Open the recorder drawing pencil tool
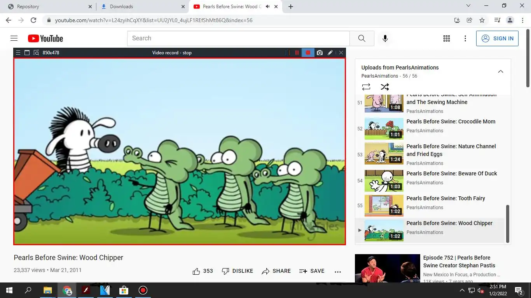The image size is (531, 298). 330,53
